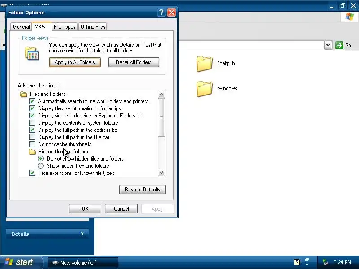Click New volume (C:) taskbar button
The image size is (359, 269).
point(83,263)
